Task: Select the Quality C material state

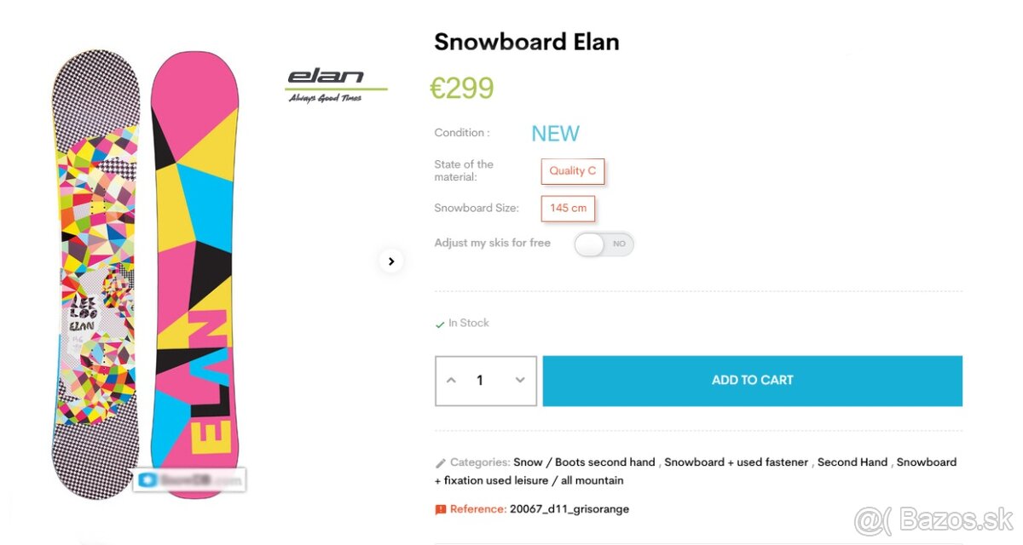Action: [x=572, y=171]
